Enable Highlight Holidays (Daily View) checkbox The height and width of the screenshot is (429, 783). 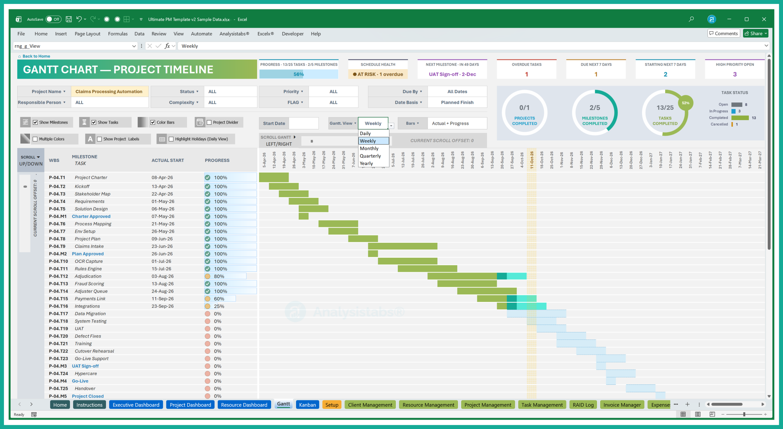click(171, 139)
